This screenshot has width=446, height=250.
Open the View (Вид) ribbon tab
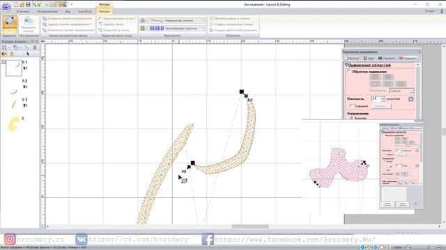(x=68, y=12)
